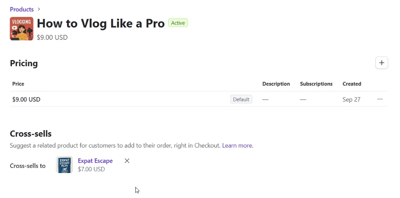
Task: Go back to Products via breadcrumb
Action: 22,9
